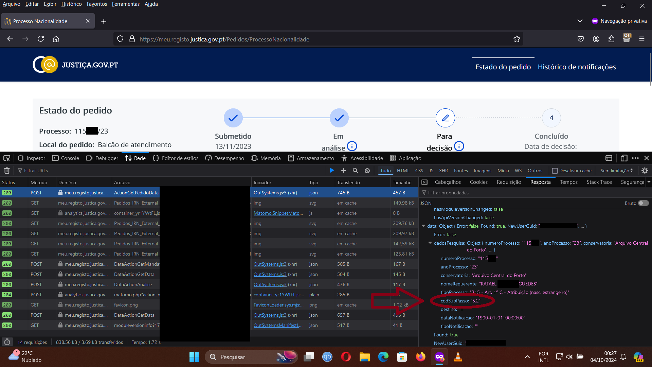
Task: Open DevTools more options ellipsis
Action: pyautogui.click(x=635, y=158)
